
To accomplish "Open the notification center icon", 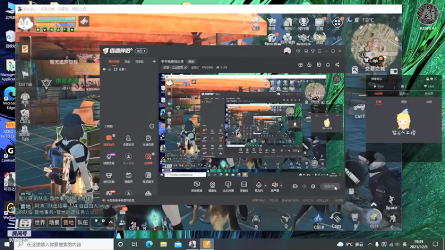I will [436, 244].
